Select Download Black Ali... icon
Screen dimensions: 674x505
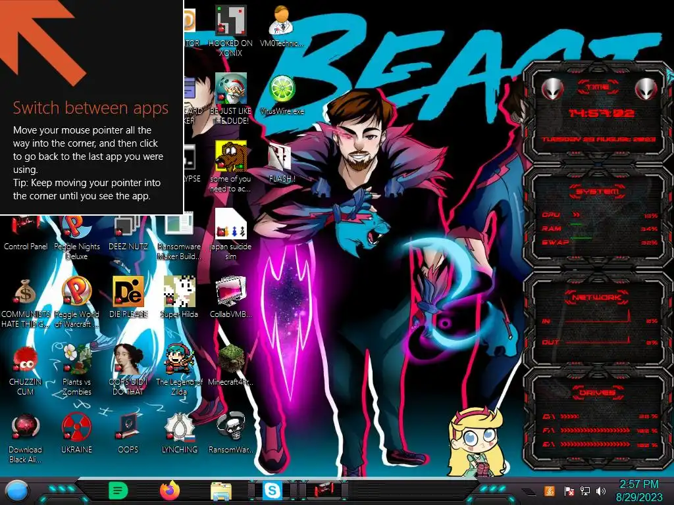click(26, 438)
